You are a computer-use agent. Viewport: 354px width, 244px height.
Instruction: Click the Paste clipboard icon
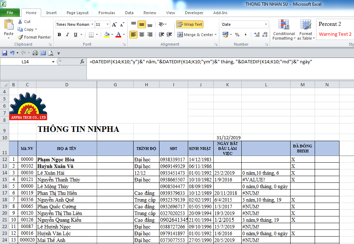(x=9, y=25)
